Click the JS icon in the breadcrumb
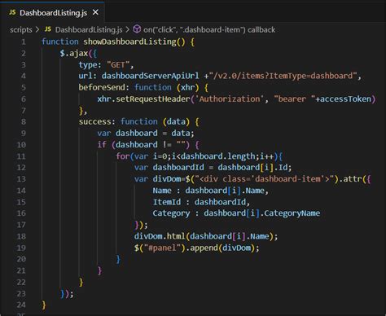386x316 pixels. pos(48,29)
